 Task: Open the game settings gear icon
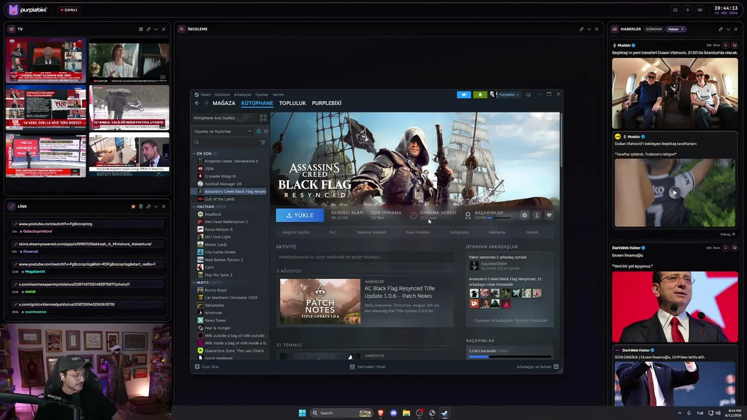point(524,215)
